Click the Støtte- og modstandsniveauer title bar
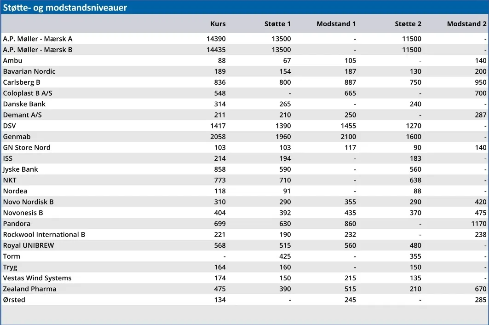The image size is (489, 325). pos(65,7)
